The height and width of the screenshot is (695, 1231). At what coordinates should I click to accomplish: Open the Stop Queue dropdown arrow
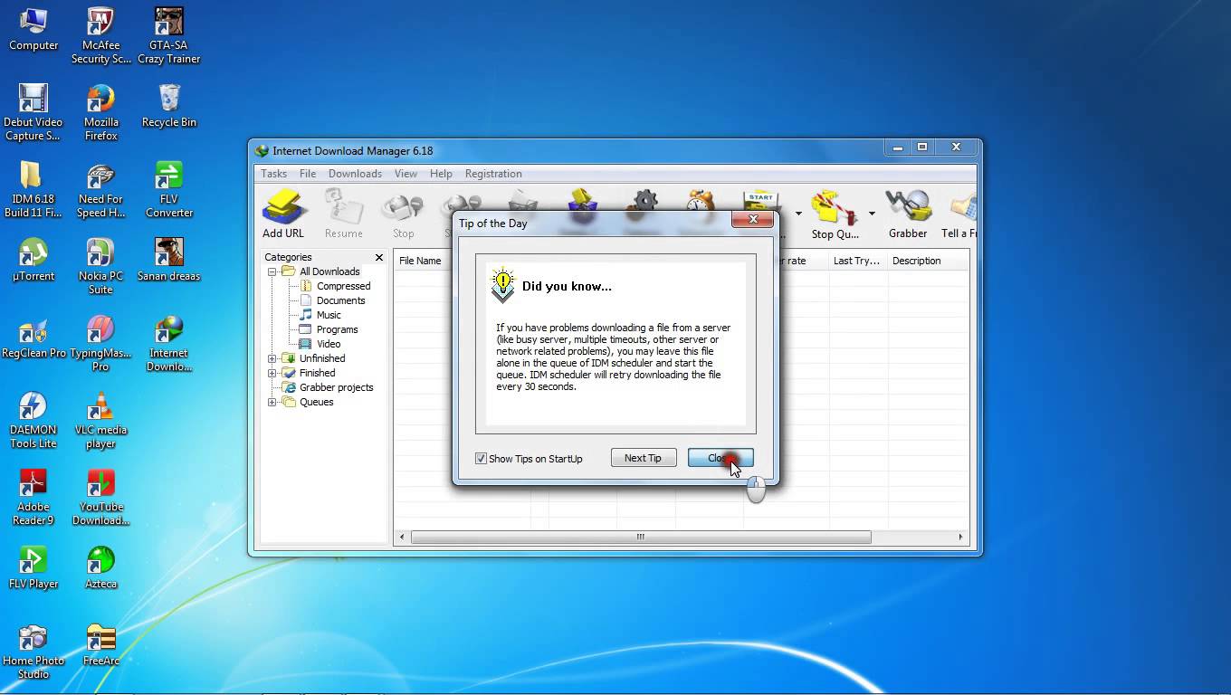872,214
